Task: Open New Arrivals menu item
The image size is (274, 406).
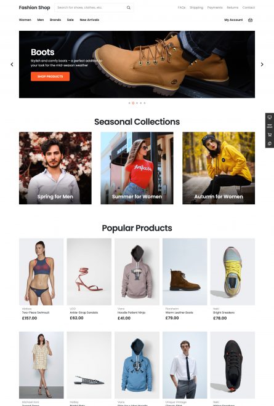Action: (x=89, y=20)
